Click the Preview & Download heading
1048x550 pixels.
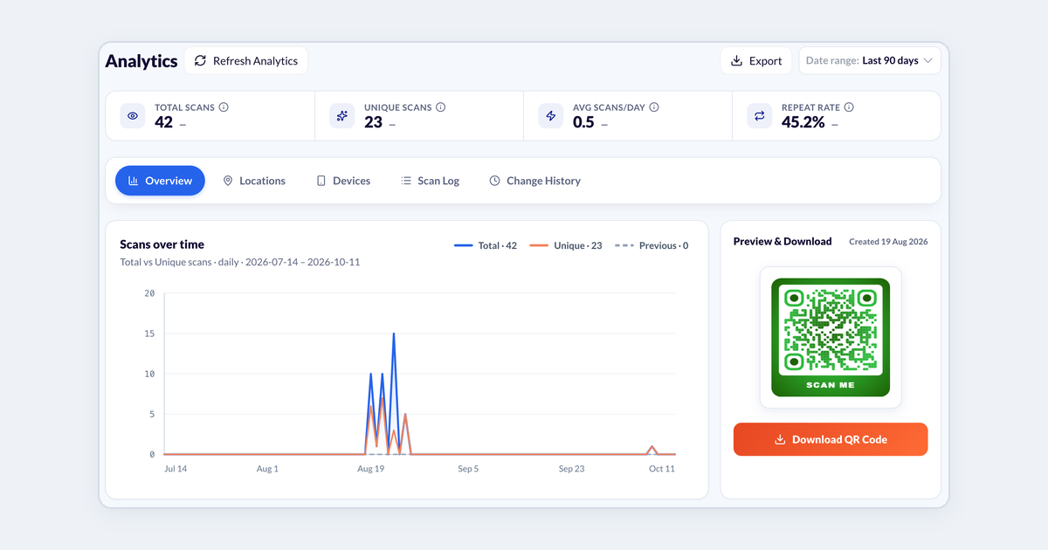click(783, 241)
